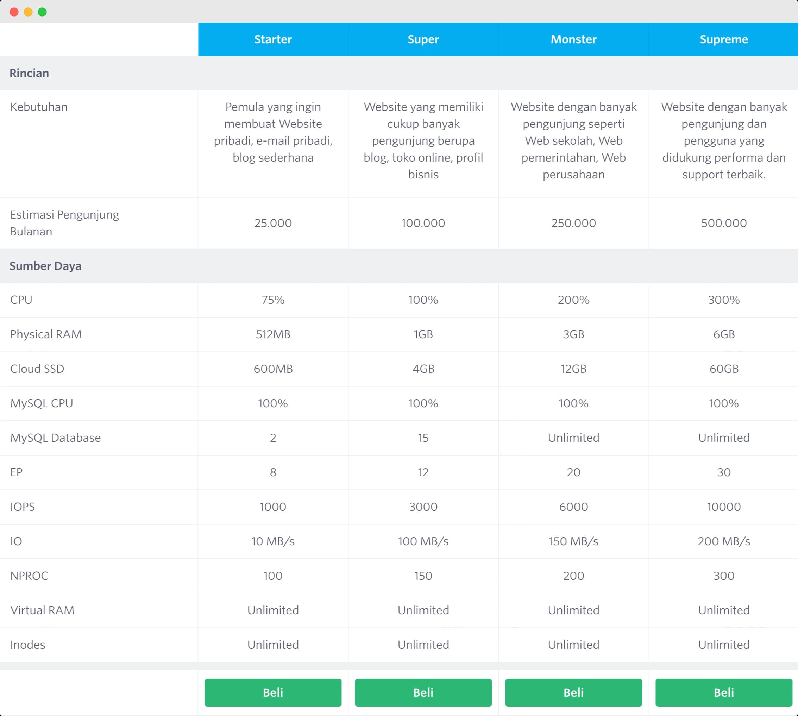Click the 10000 IOPS value under Supreme

click(x=724, y=507)
